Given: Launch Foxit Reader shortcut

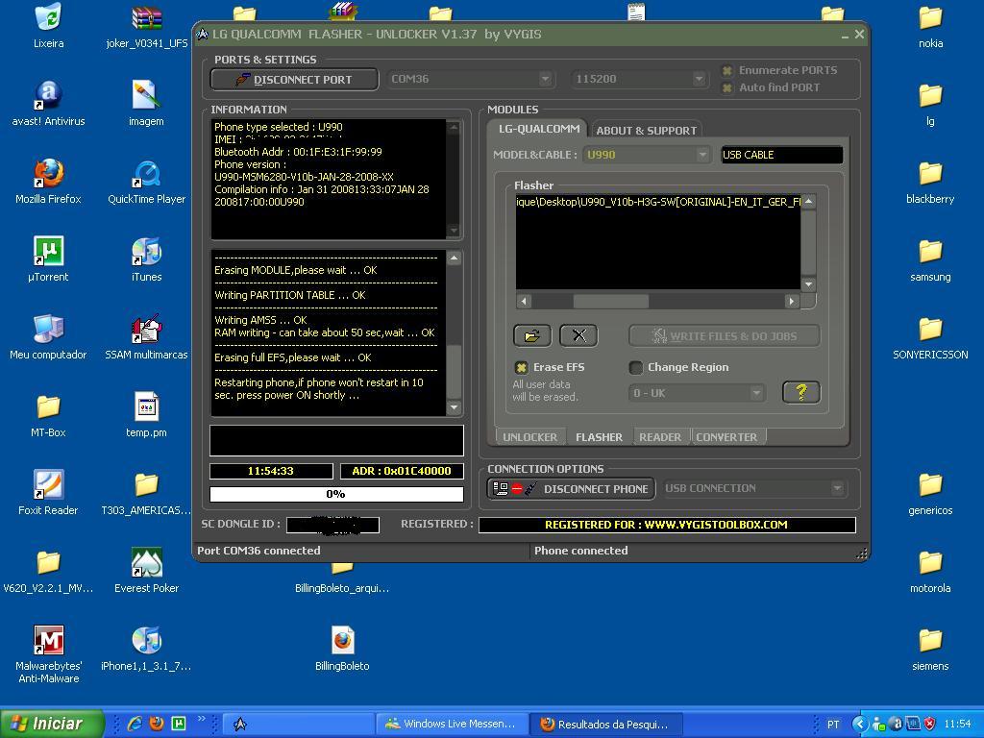Looking at the screenshot, I should pyautogui.click(x=48, y=484).
